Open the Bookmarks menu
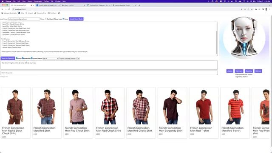 (x=38, y=1)
